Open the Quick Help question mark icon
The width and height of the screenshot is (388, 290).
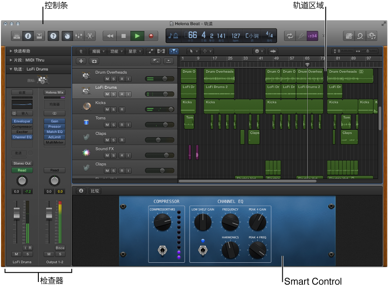click(x=53, y=36)
